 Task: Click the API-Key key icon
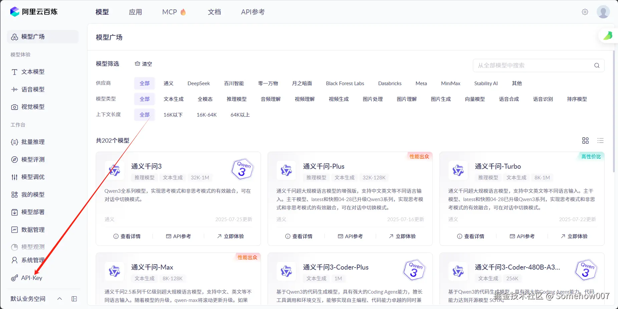(x=14, y=278)
